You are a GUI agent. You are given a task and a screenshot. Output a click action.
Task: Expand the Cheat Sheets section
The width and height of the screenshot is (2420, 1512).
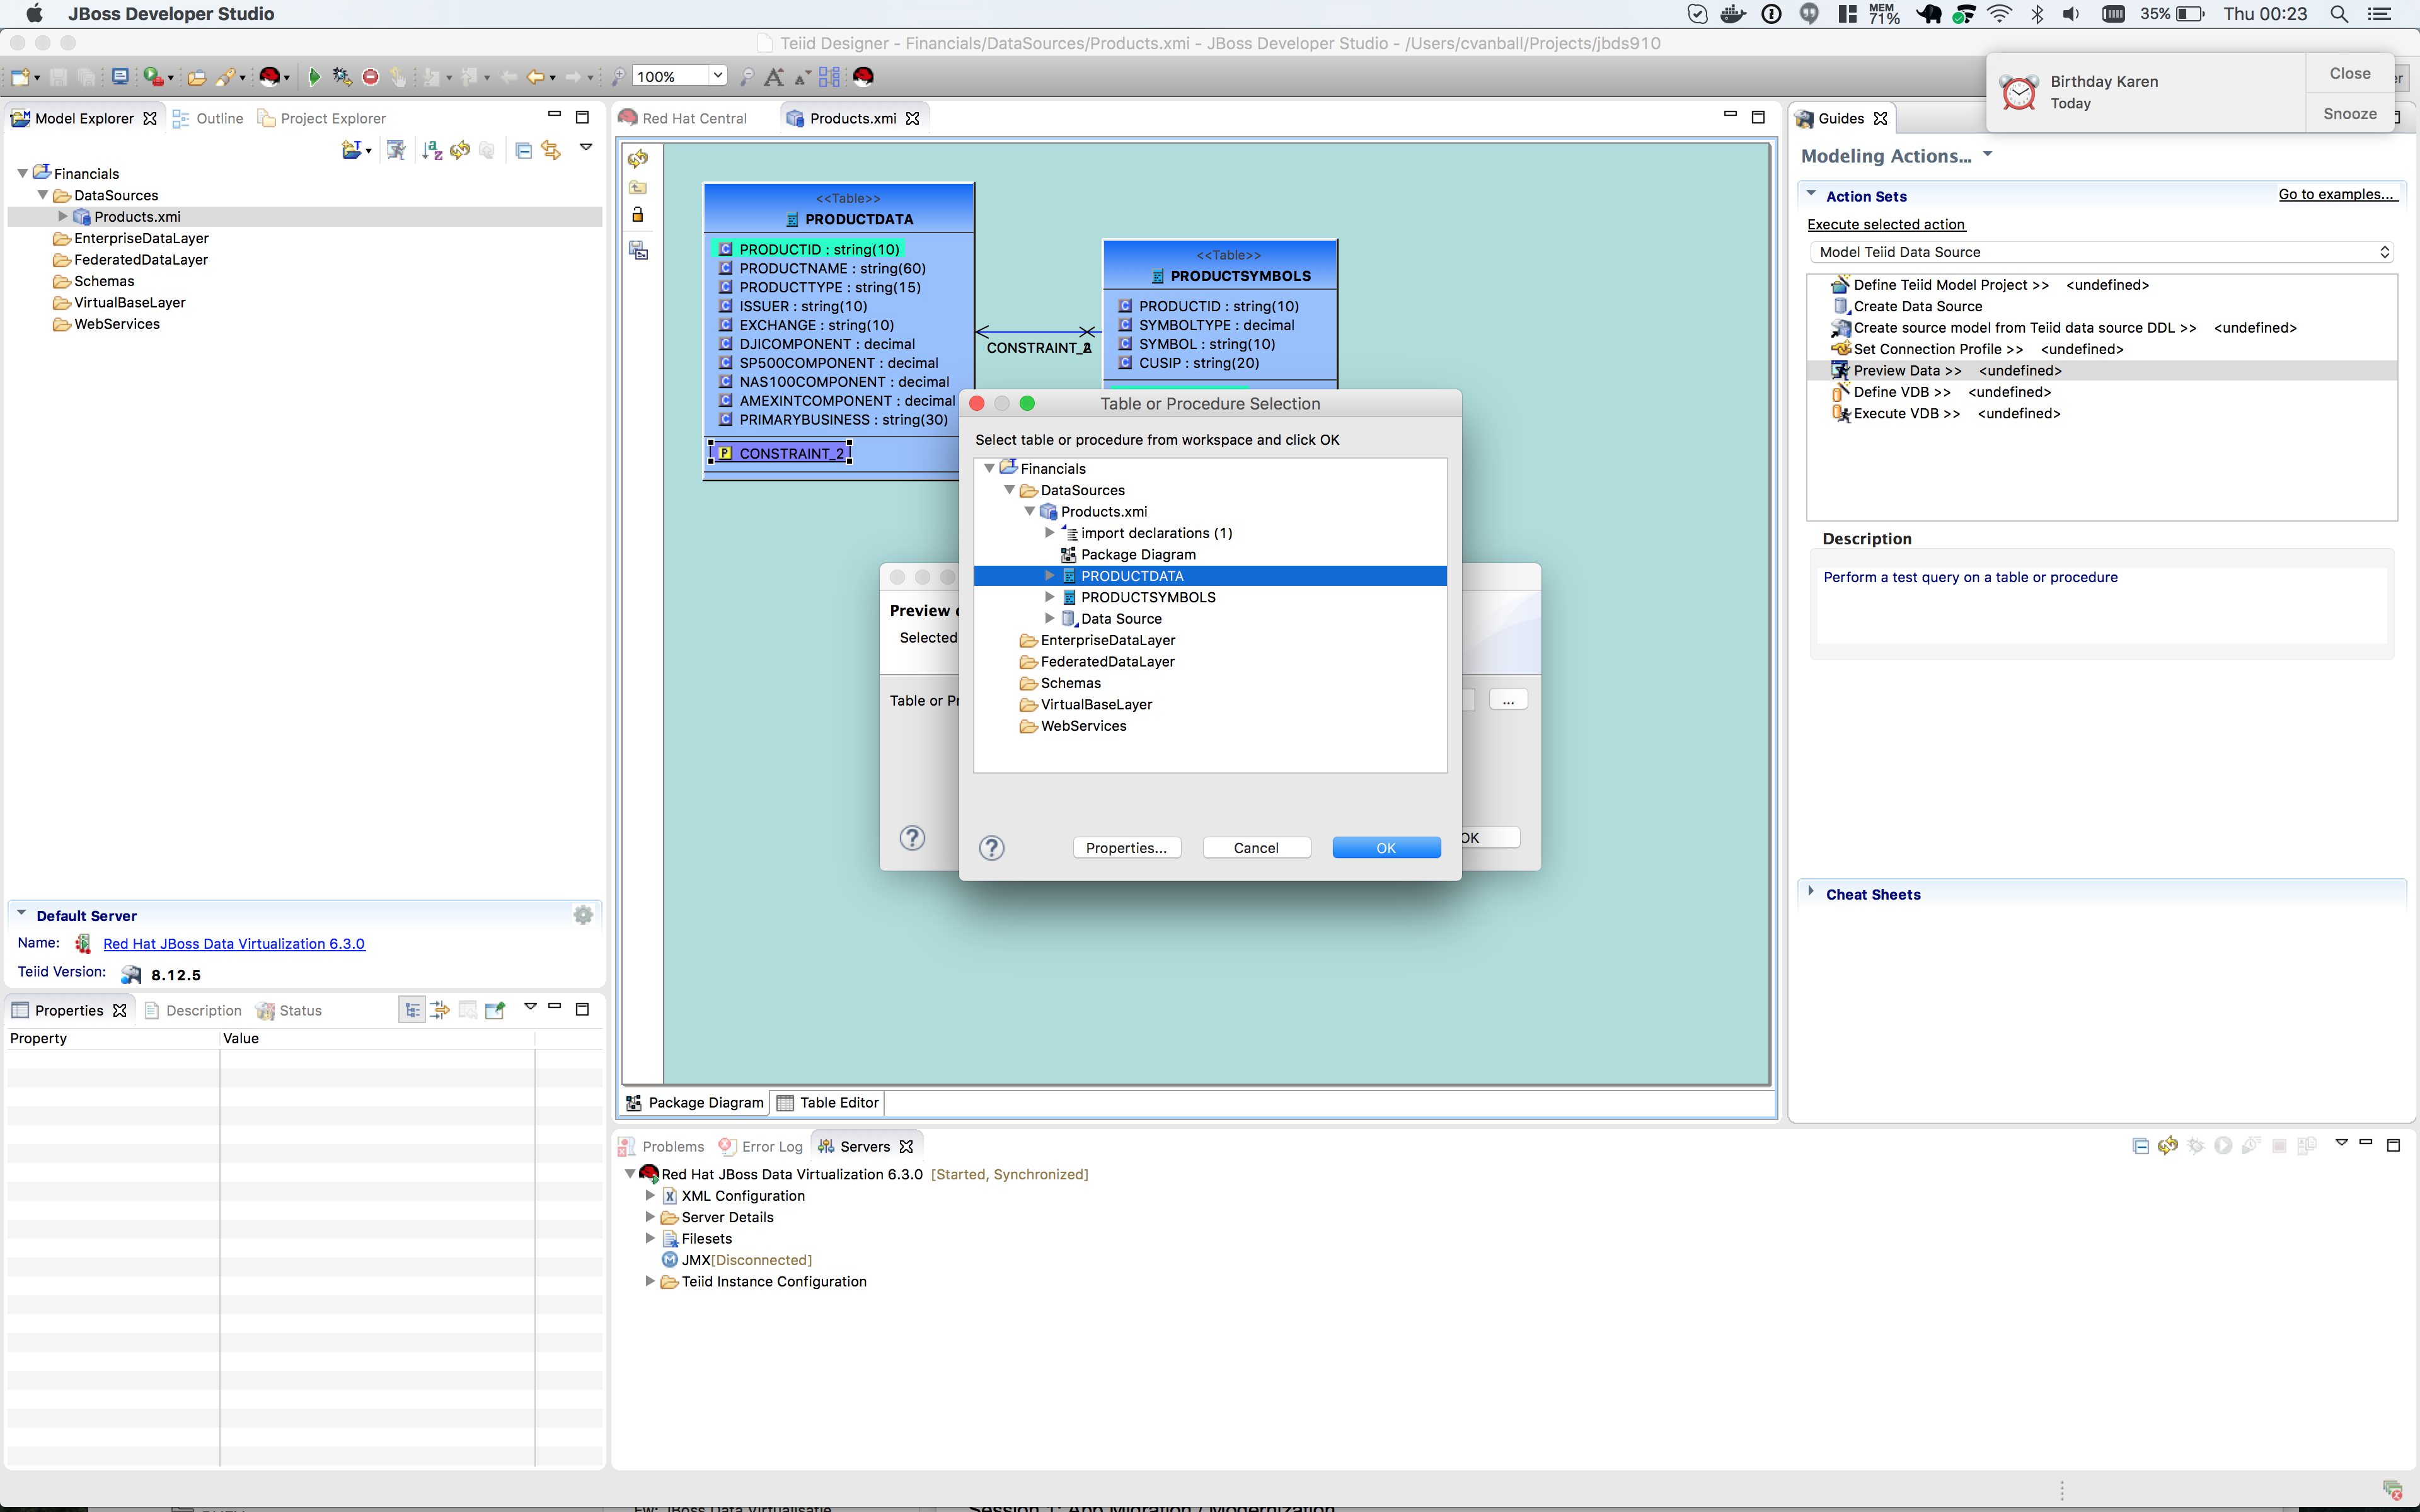1811,892
